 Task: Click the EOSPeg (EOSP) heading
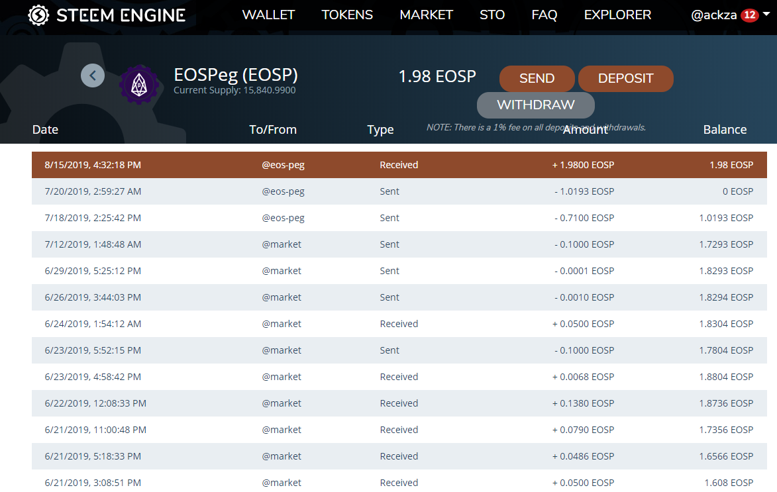tap(236, 74)
